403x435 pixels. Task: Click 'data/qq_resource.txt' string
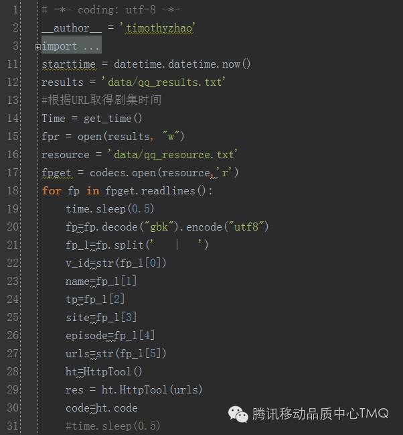[x=173, y=155]
